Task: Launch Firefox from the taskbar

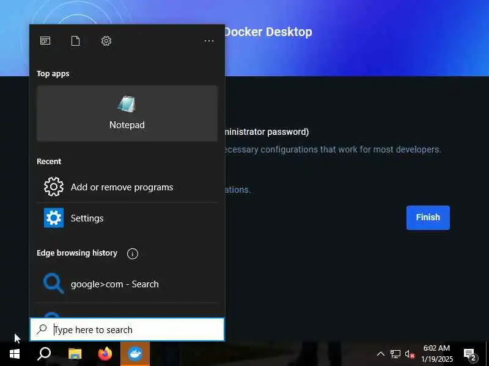Action: tap(105, 354)
